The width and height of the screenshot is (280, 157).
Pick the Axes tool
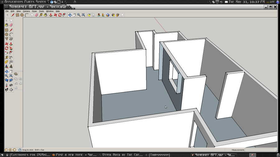click(x=6, y=66)
